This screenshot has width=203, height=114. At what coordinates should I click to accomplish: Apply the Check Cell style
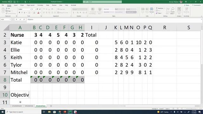[131, 12]
